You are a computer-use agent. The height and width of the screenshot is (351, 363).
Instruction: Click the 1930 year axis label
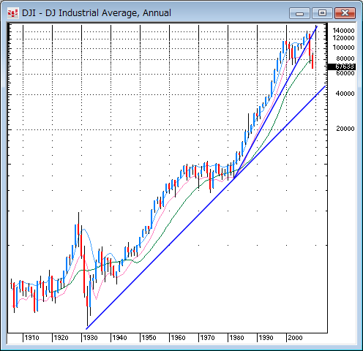coord(90,338)
